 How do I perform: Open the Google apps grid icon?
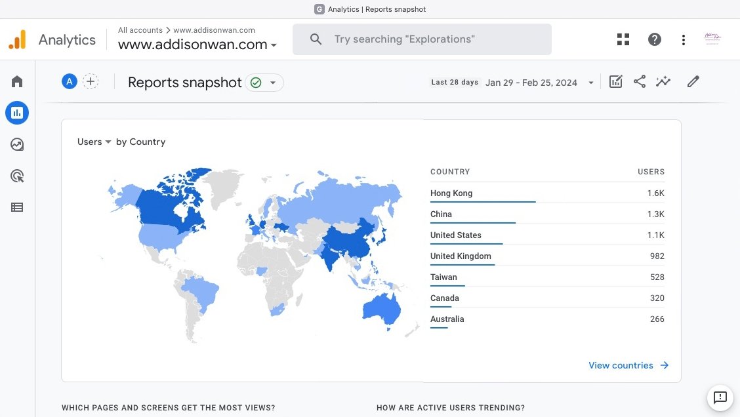coord(623,39)
